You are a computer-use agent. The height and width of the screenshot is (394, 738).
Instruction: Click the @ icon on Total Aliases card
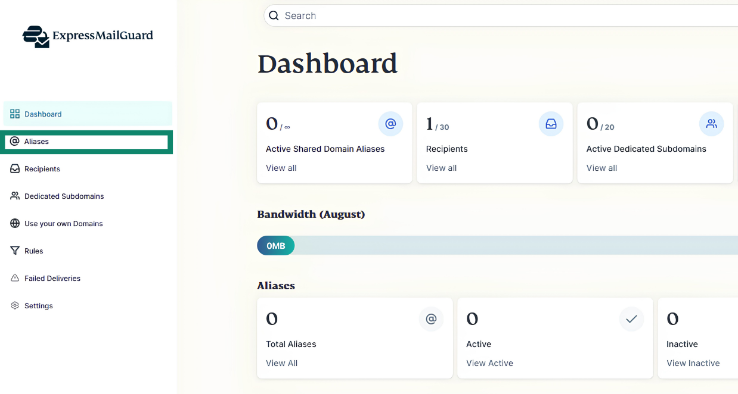(x=431, y=319)
